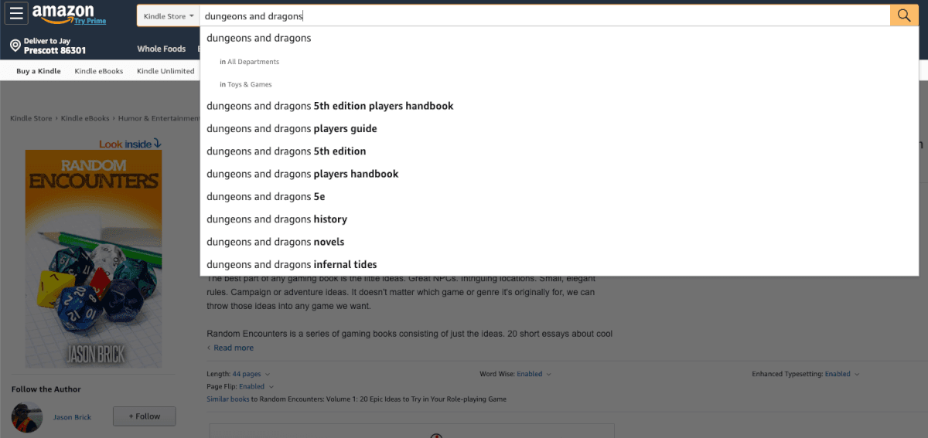Select suggestion "dungeons and dragons" top entry

coord(558,38)
